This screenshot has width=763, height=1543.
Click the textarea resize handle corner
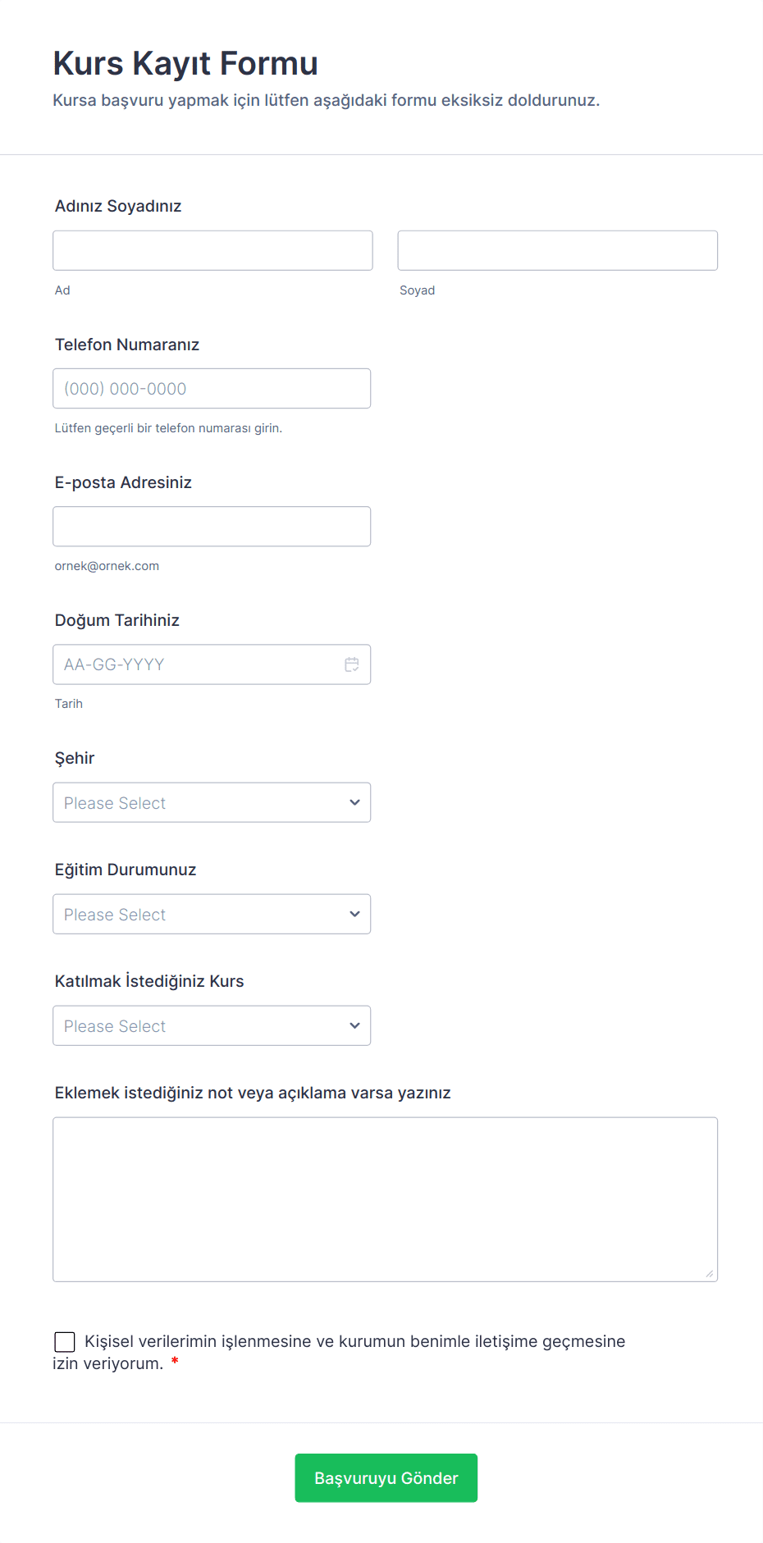709,1273
